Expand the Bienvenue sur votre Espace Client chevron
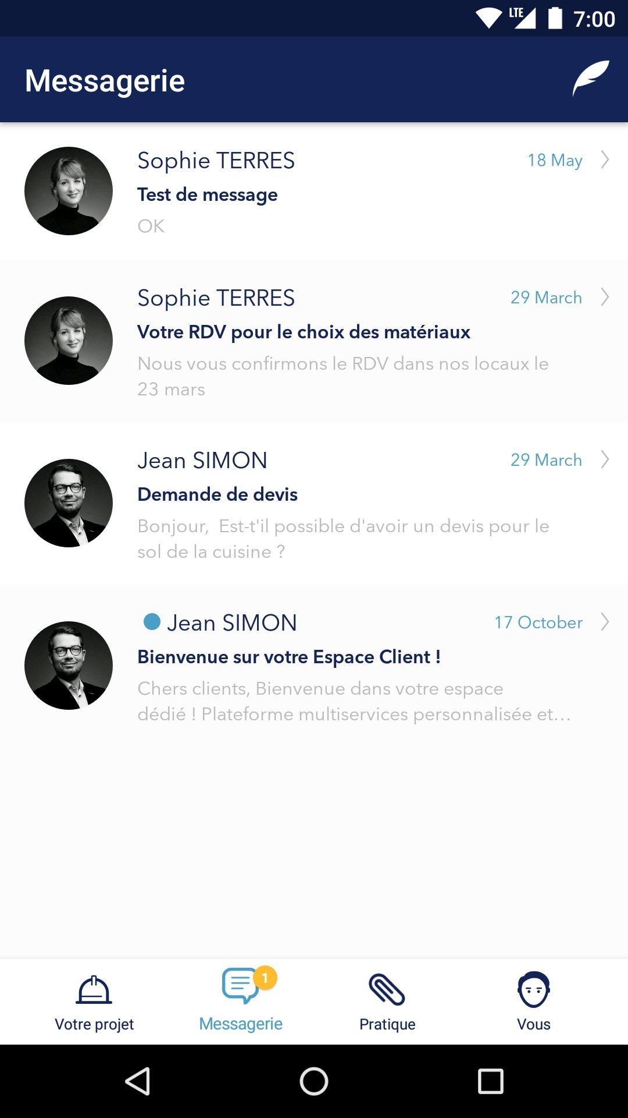The height and width of the screenshot is (1118, 628). pyautogui.click(x=605, y=622)
